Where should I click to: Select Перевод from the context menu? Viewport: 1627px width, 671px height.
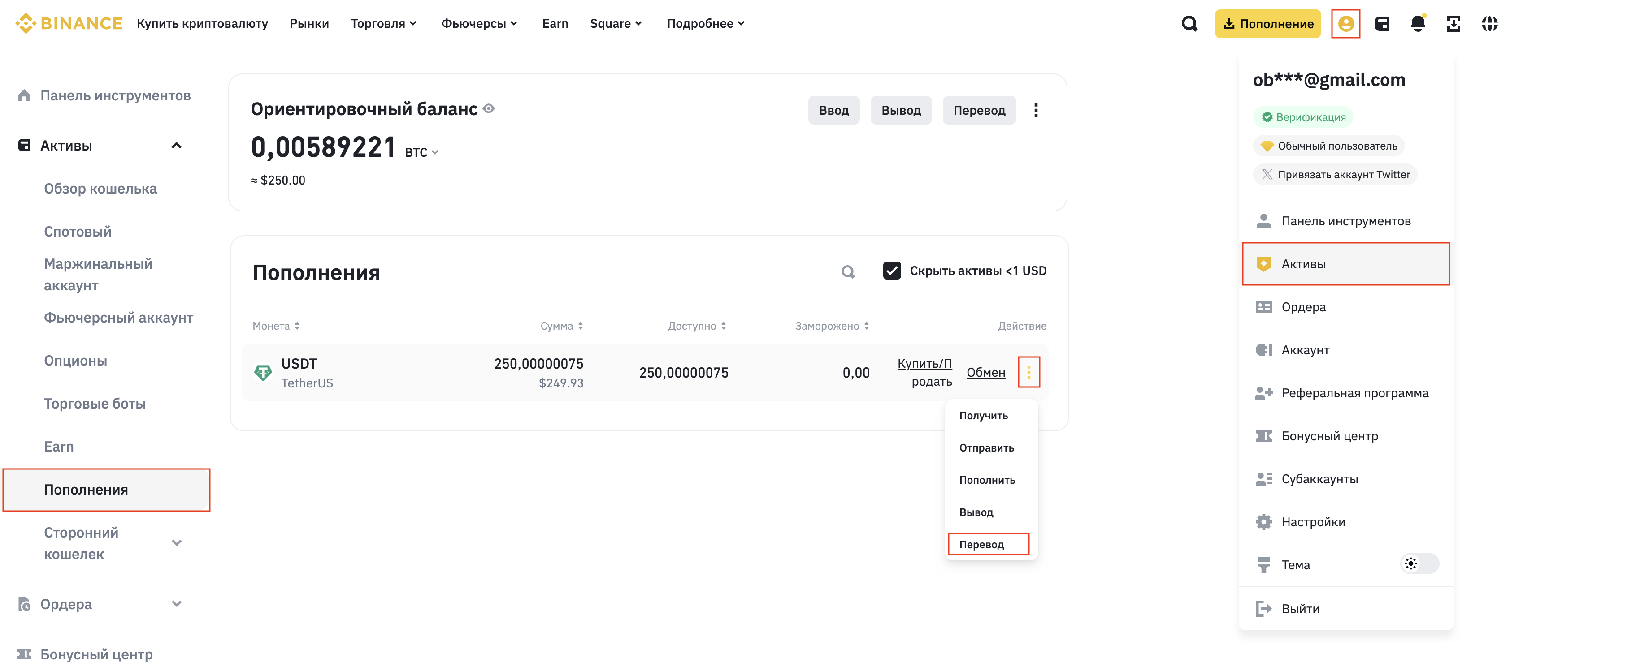click(x=989, y=544)
